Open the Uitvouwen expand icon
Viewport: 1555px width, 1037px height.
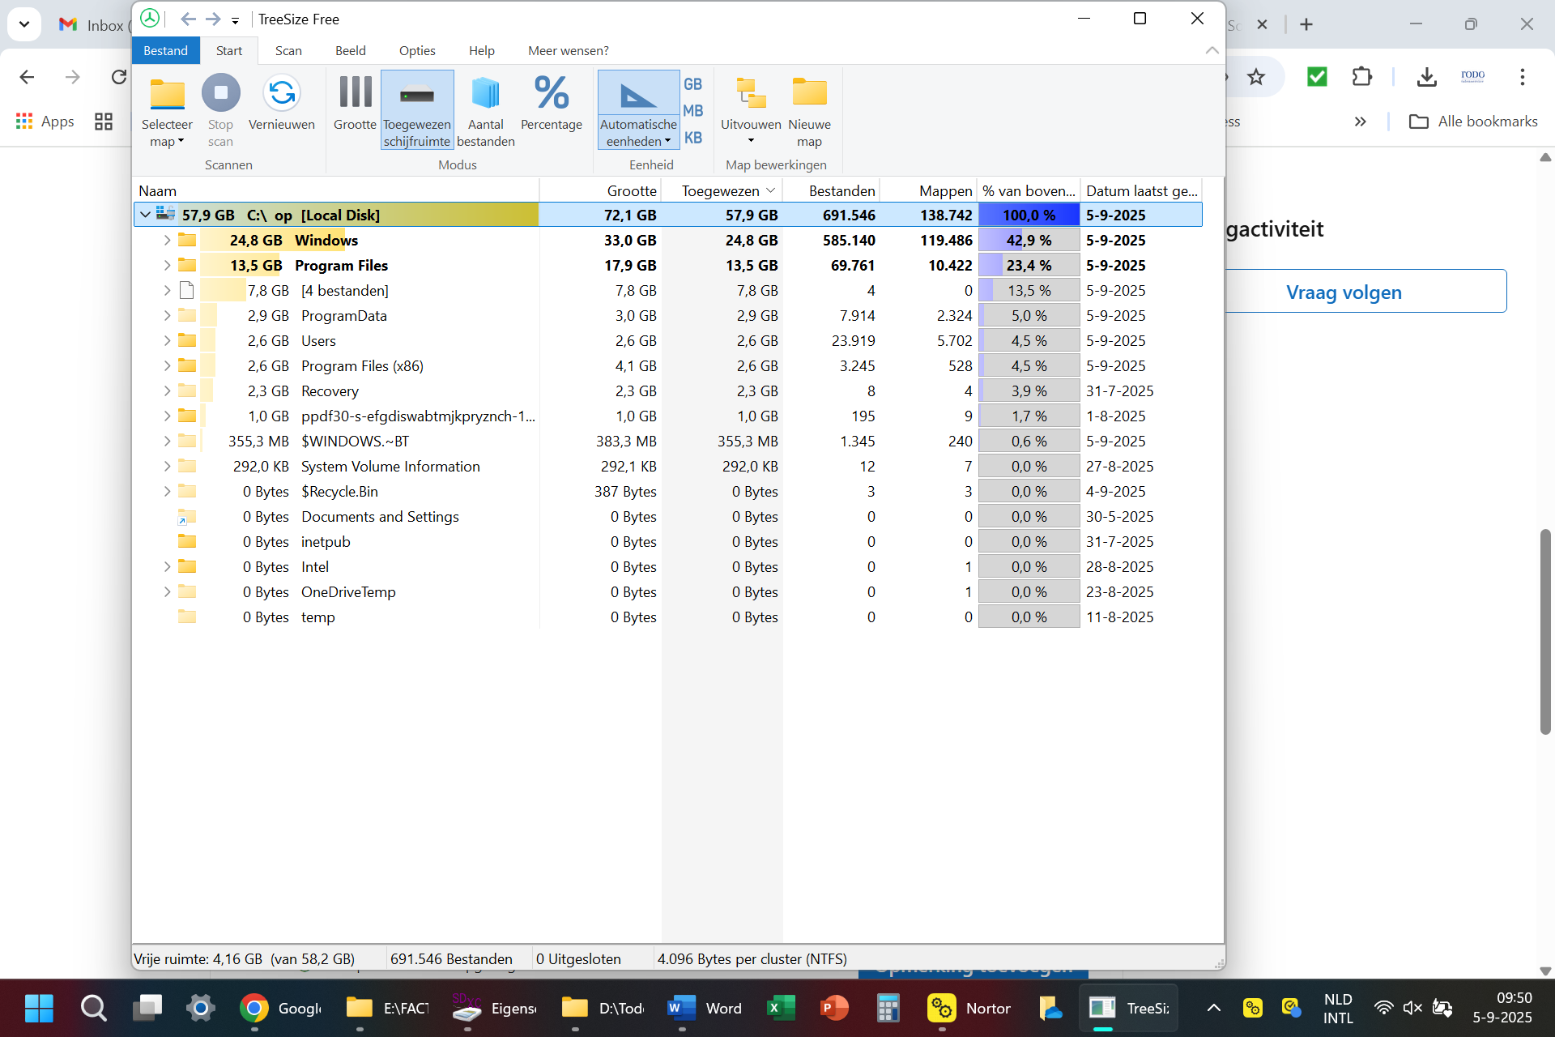click(750, 94)
